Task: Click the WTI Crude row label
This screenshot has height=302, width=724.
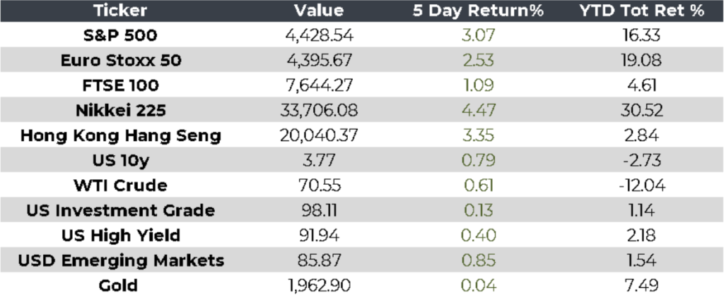Action: [121, 185]
